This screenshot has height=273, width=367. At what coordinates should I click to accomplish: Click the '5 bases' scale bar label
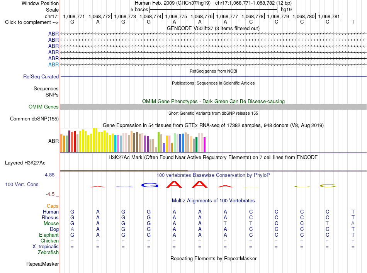coord(139,10)
